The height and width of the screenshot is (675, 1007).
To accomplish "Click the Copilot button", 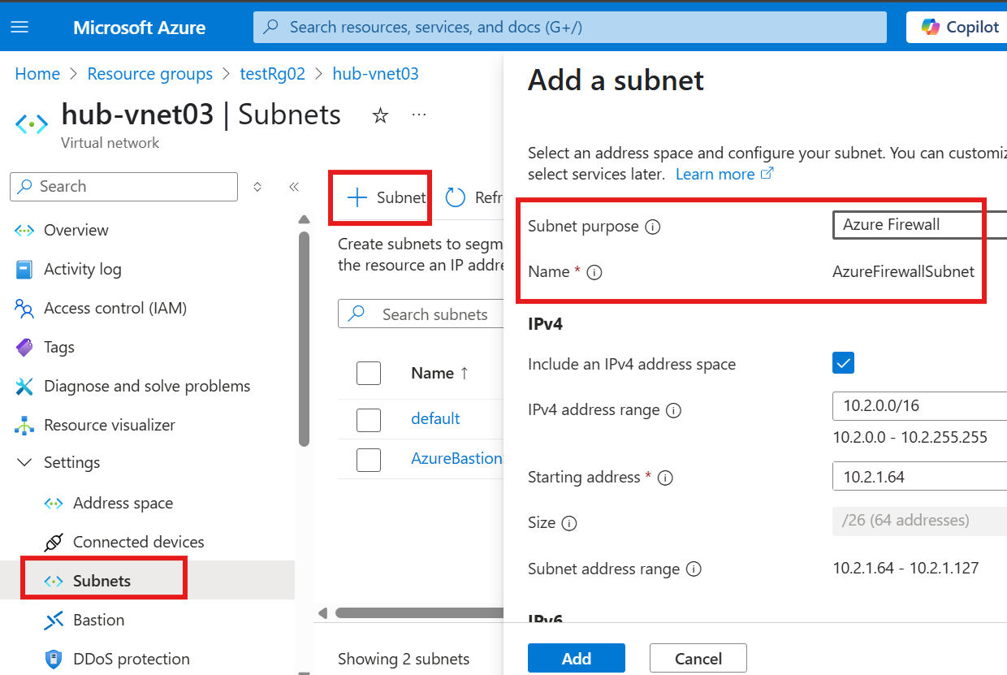I will pyautogui.click(x=958, y=27).
